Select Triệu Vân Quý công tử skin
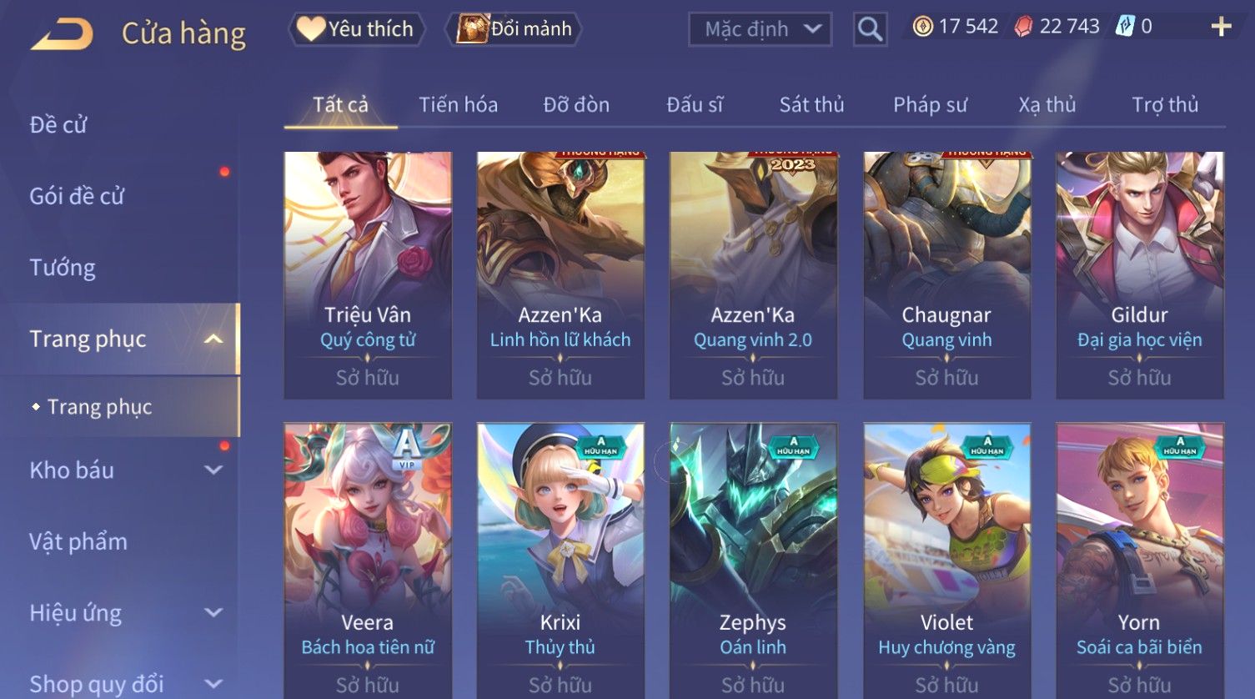The height and width of the screenshot is (699, 1255). (368, 275)
